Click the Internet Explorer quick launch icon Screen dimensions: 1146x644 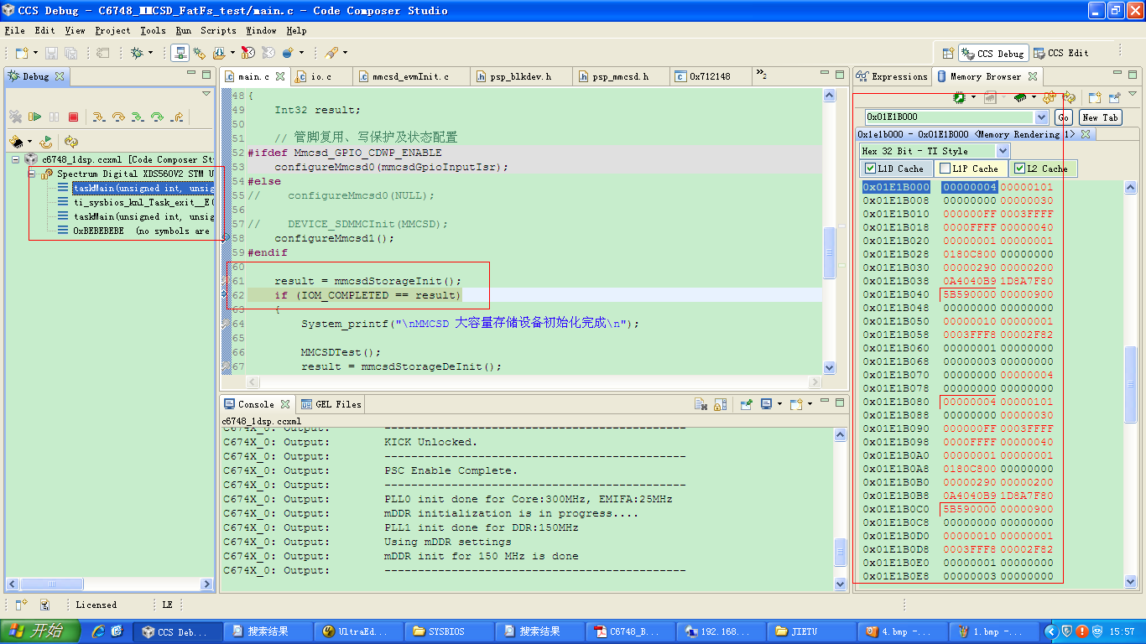[x=98, y=631]
